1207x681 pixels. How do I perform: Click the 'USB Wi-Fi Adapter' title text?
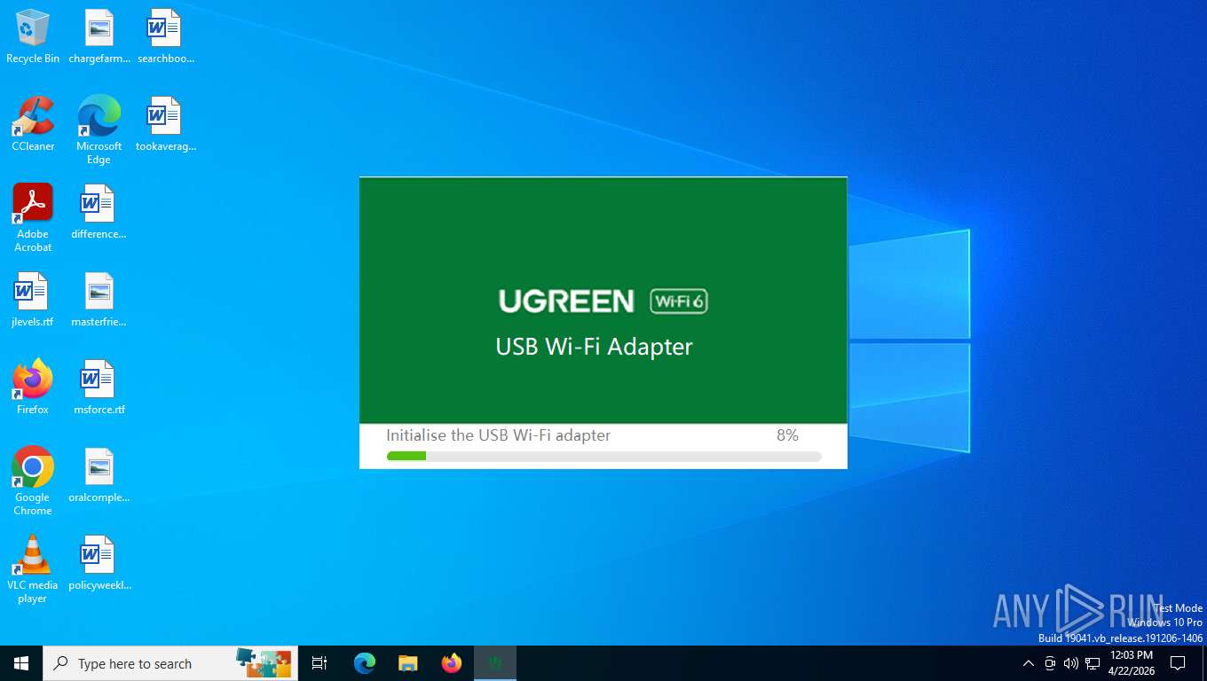point(594,347)
